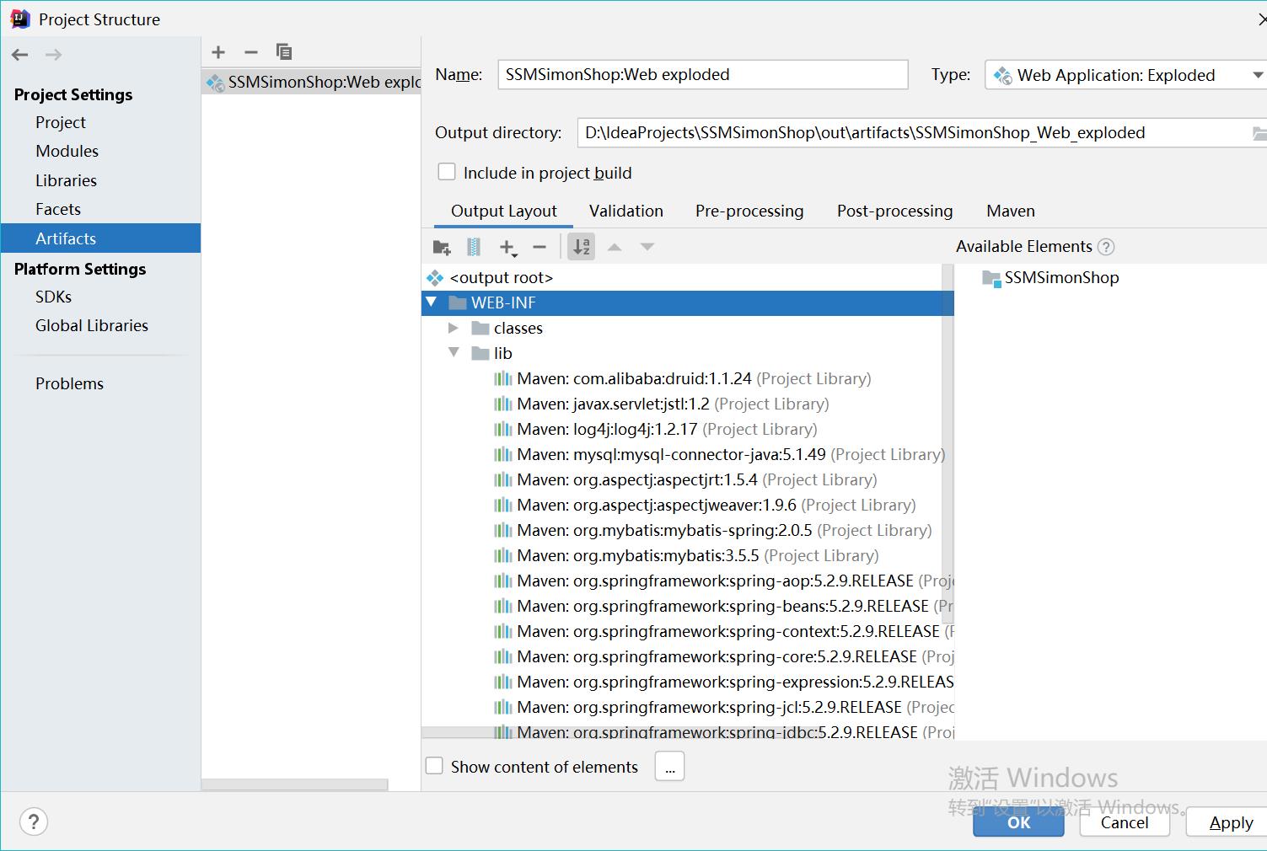Add a new artifact with plus icon
Screen dimensions: 1267x851
pyautogui.click(x=218, y=52)
